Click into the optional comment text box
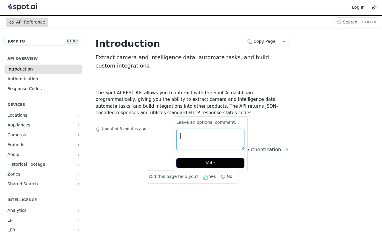 click(210, 139)
